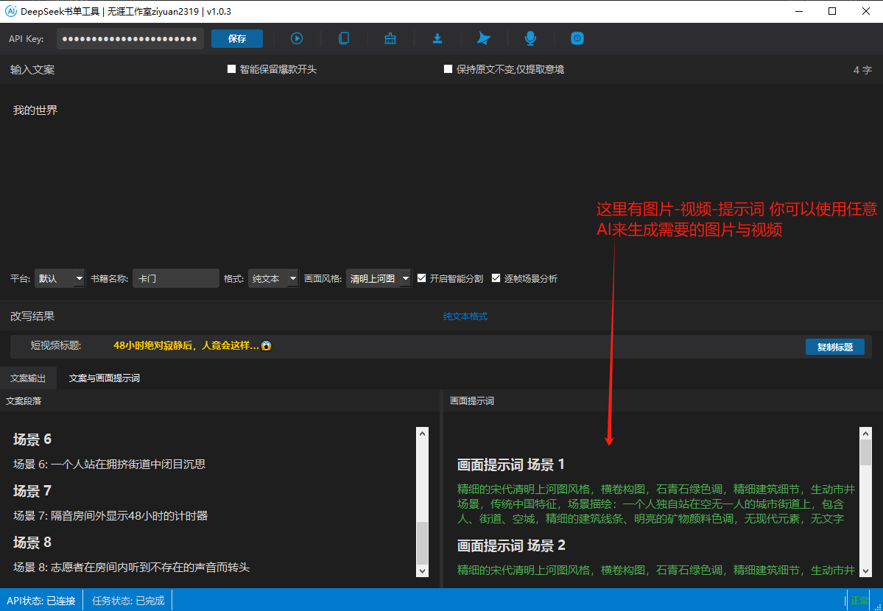Image resolution: width=883 pixels, height=611 pixels.
Task: Click the DeepSeek app logo in title bar
Action: click(11, 11)
